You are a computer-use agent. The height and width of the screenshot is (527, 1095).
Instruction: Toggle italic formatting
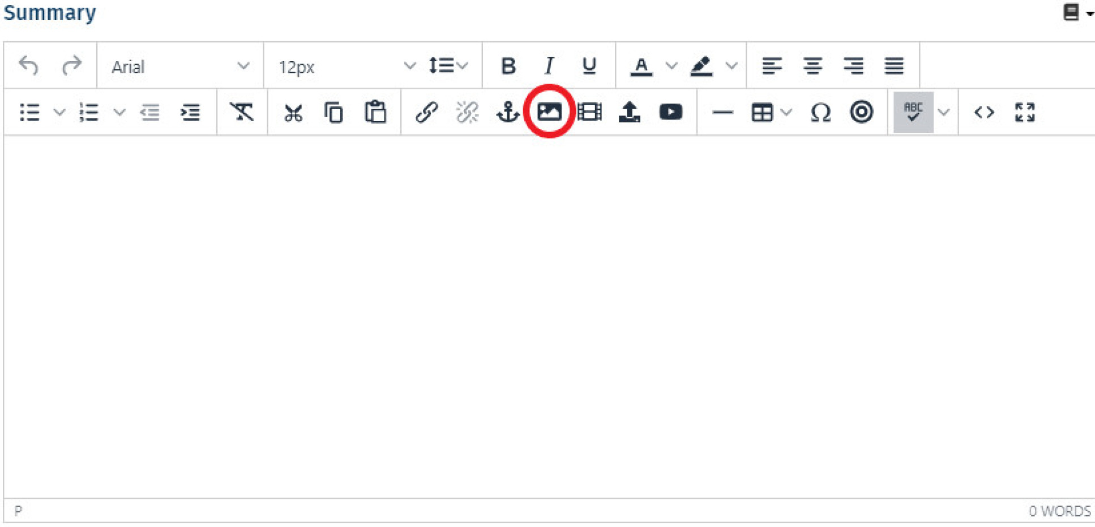pos(548,66)
